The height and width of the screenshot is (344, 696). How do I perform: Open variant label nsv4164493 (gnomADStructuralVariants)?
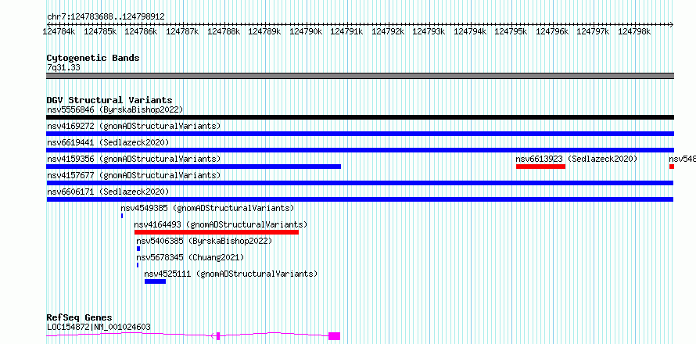221,224
